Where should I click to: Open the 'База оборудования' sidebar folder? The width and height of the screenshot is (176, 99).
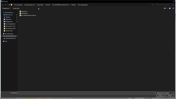coord(10,24)
